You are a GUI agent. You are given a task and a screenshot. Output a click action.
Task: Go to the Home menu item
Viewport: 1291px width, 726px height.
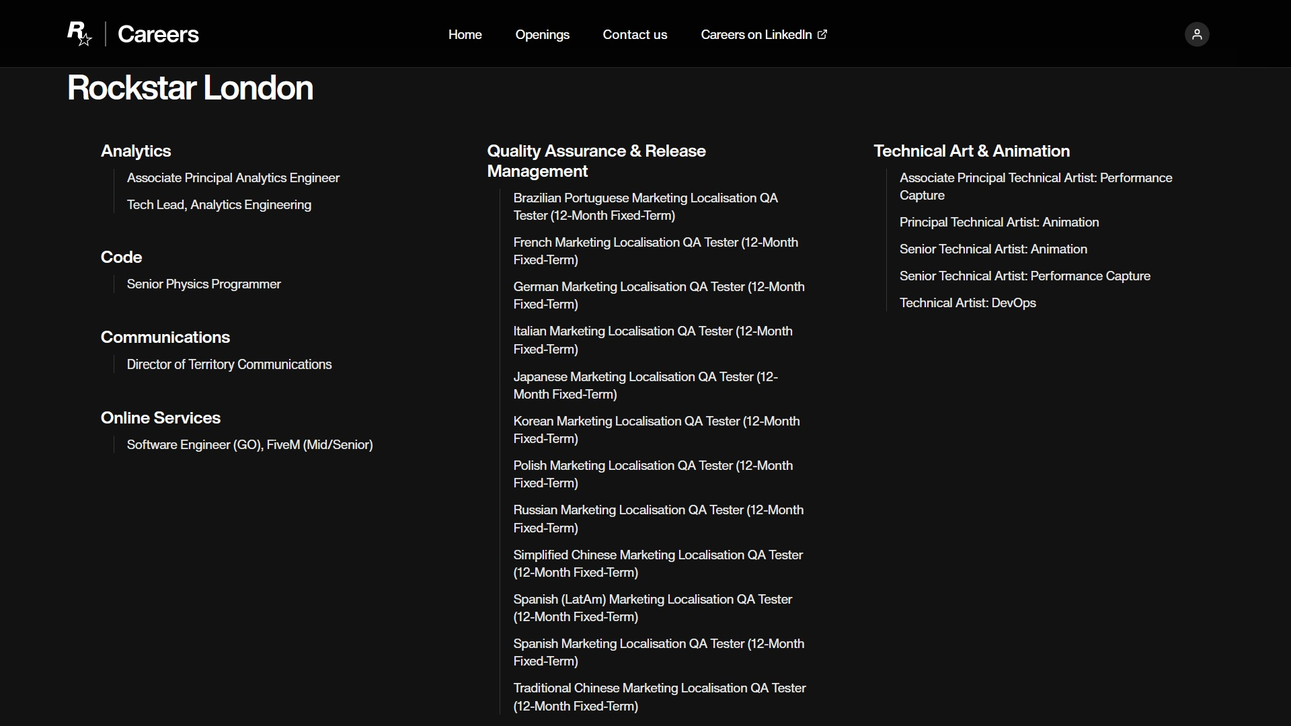click(x=465, y=34)
